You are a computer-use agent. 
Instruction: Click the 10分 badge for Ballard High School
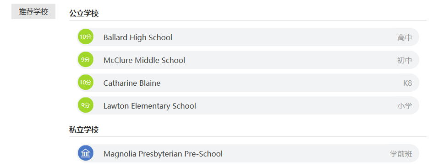85,37
